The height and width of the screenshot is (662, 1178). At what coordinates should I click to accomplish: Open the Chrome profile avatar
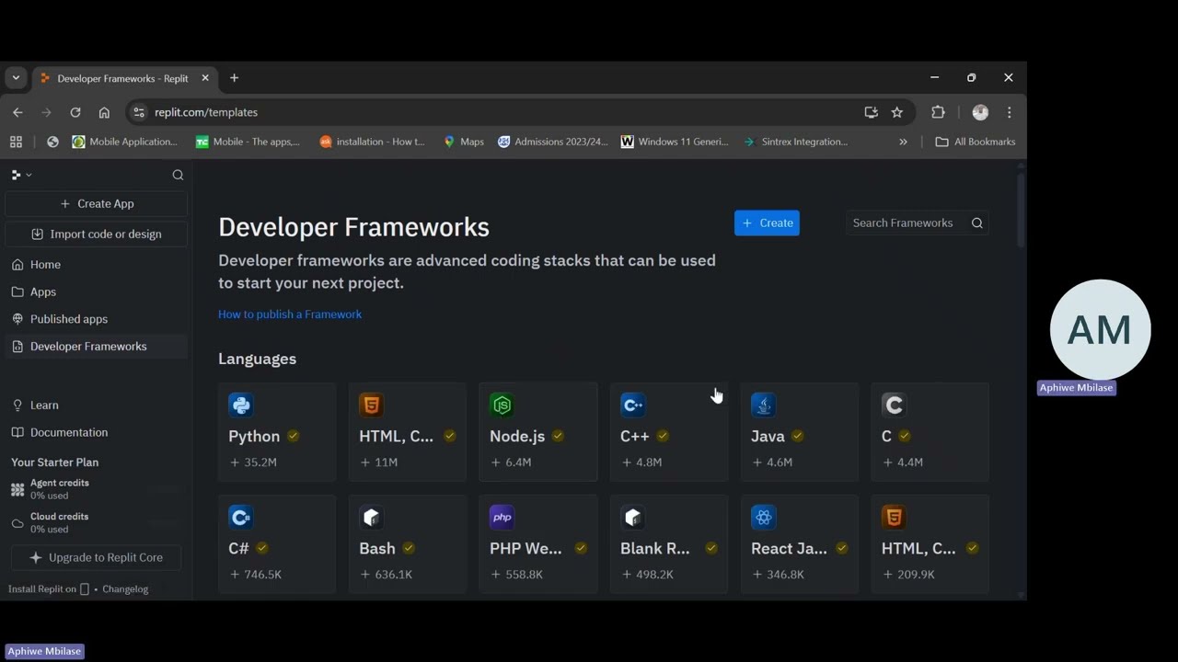(x=980, y=112)
